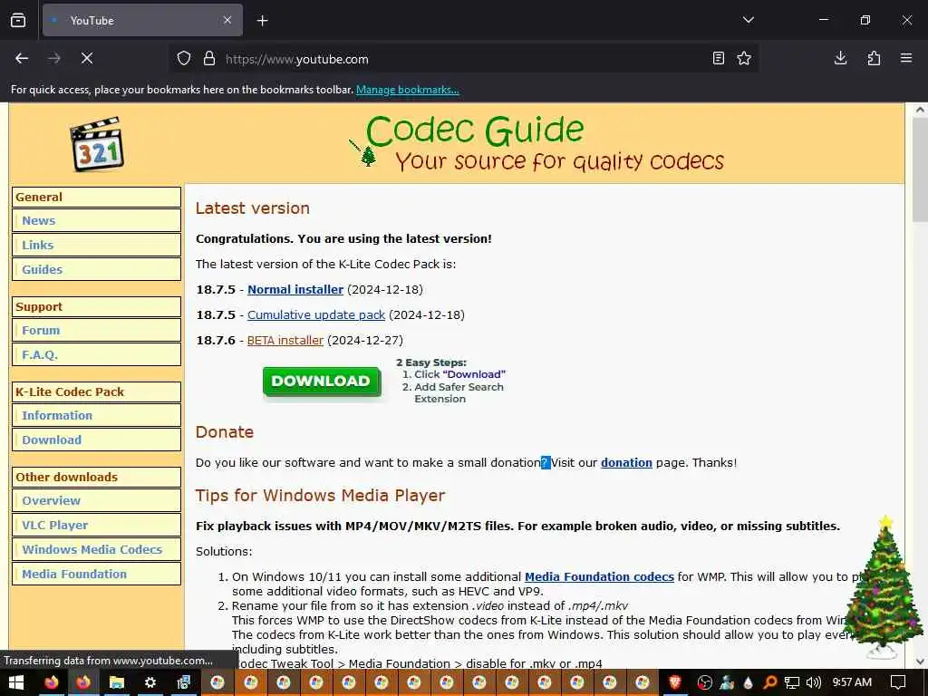Click the Manage bookmarks link

[x=407, y=90]
